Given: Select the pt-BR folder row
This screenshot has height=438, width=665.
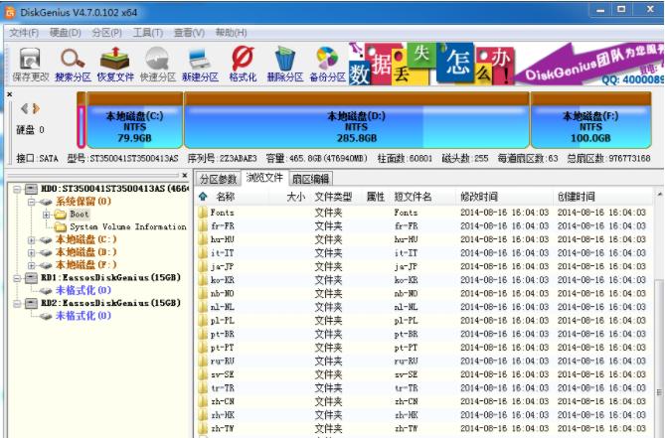Looking at the screenshot, I should click(x=424, y=334).
